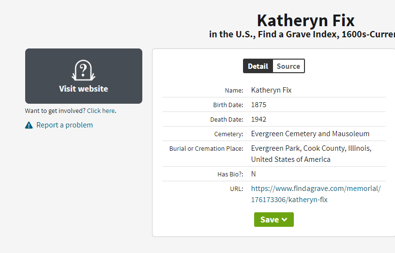
Task: Select the Detail tab
Action: 258,66
